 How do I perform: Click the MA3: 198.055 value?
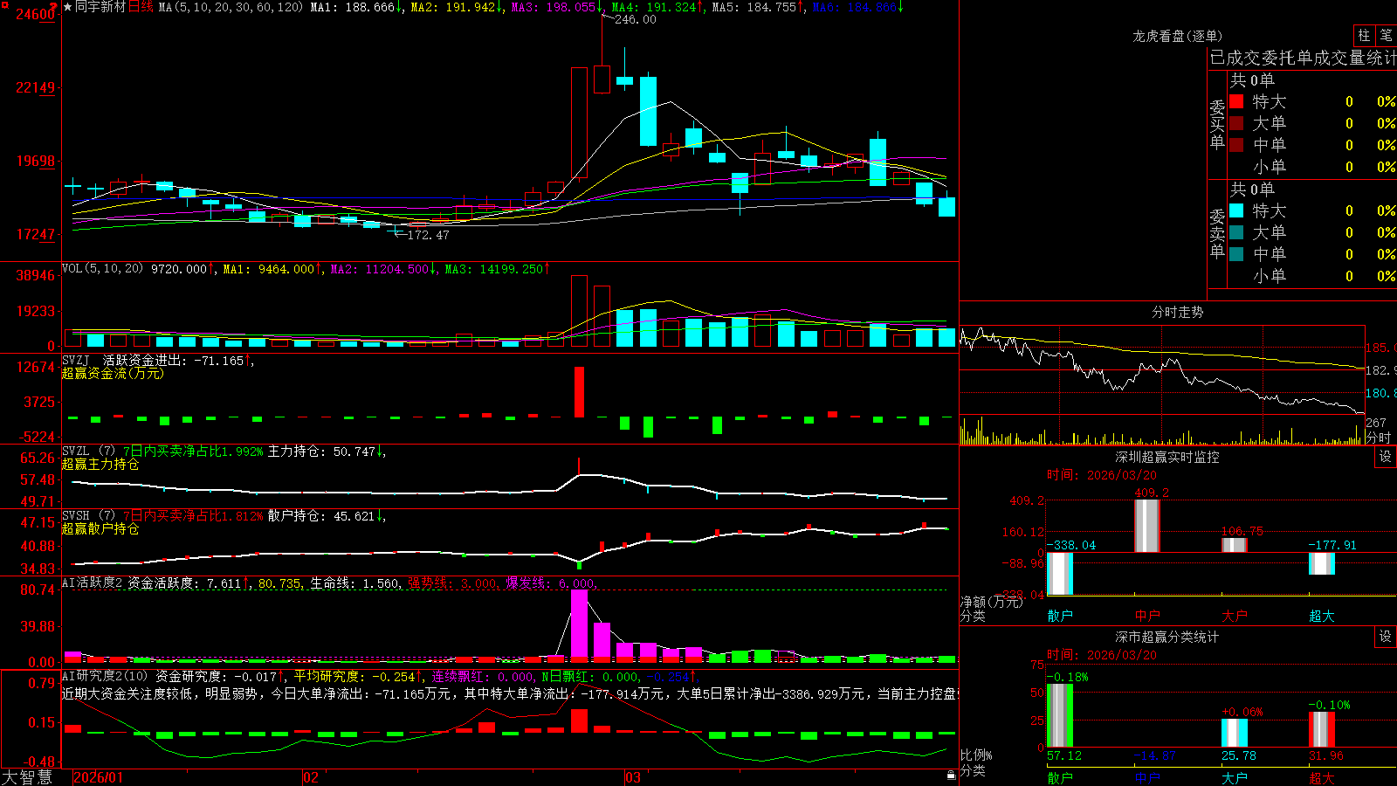pyautogui.click(x=554, y=7)
